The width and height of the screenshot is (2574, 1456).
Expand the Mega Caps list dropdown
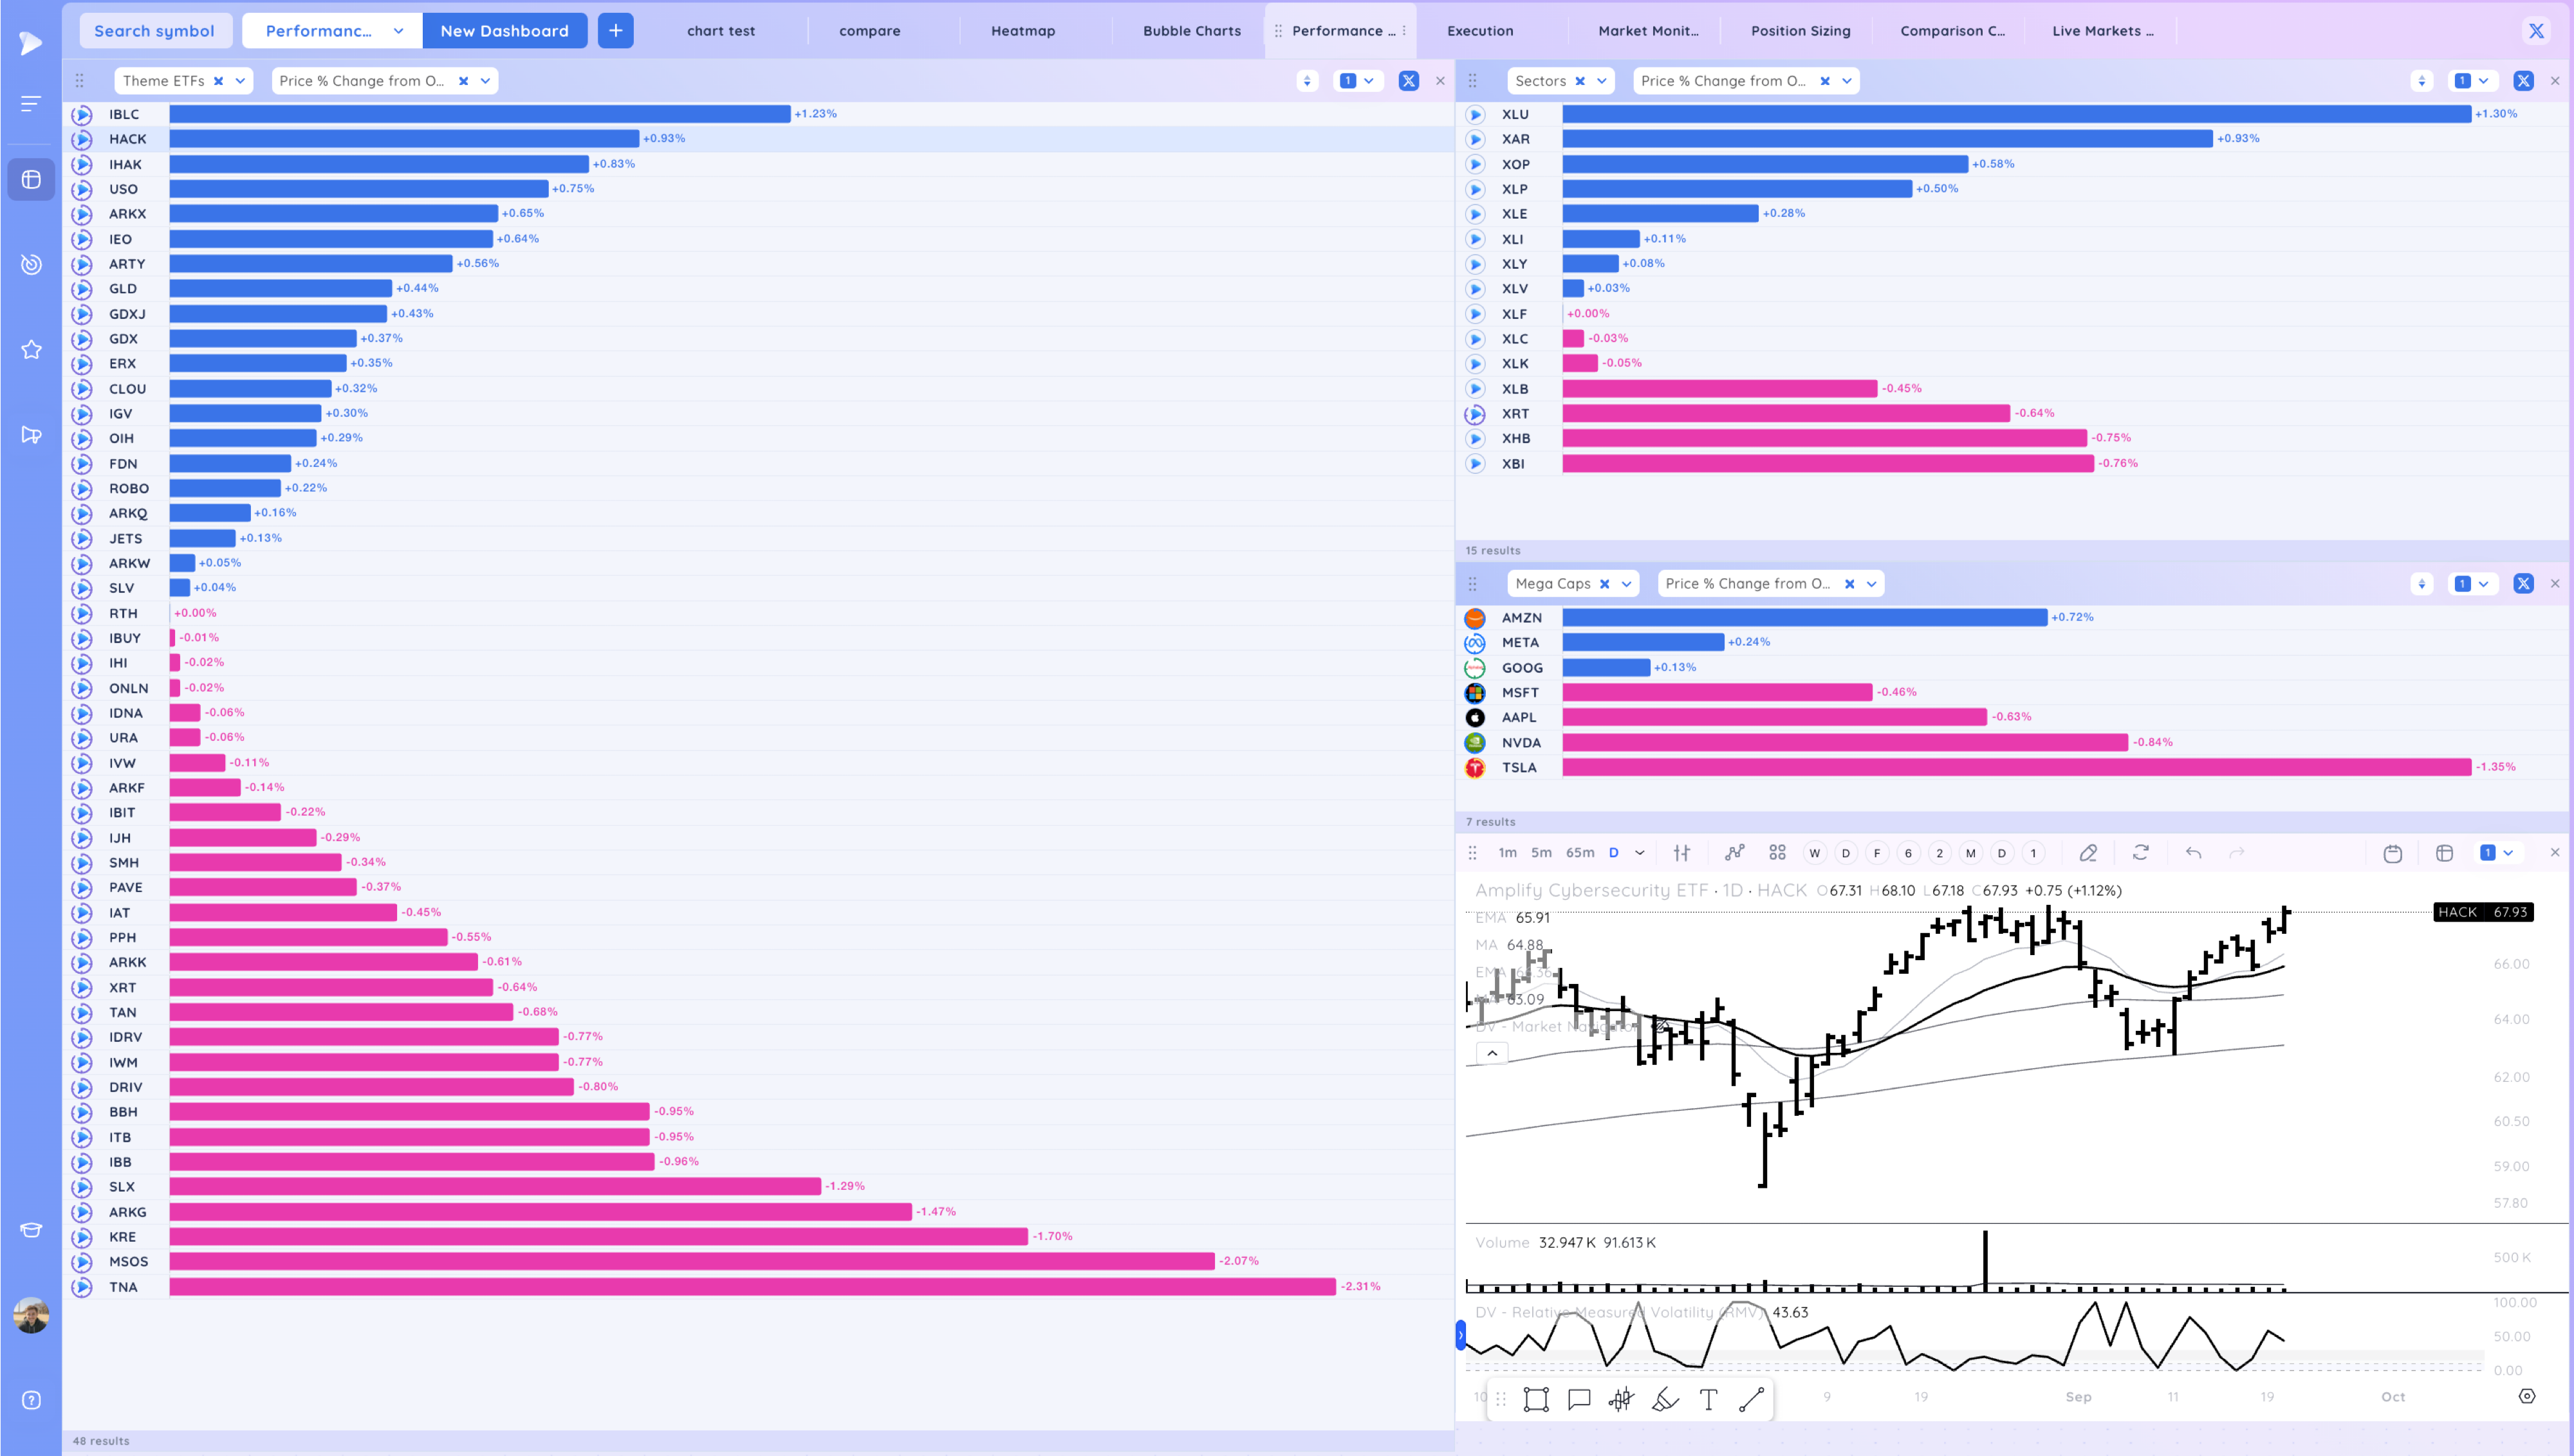click(x=1627, y=584)
